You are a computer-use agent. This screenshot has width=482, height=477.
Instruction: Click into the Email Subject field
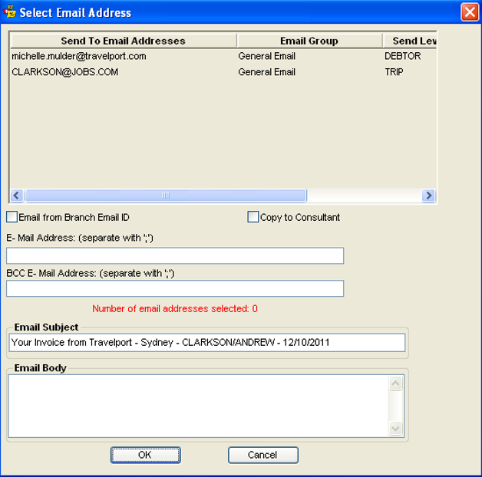tap(207, 343)
